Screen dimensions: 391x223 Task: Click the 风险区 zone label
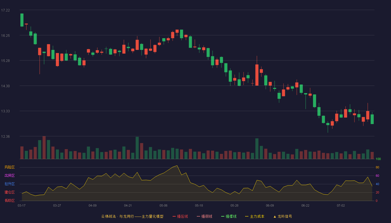point(9,167)
